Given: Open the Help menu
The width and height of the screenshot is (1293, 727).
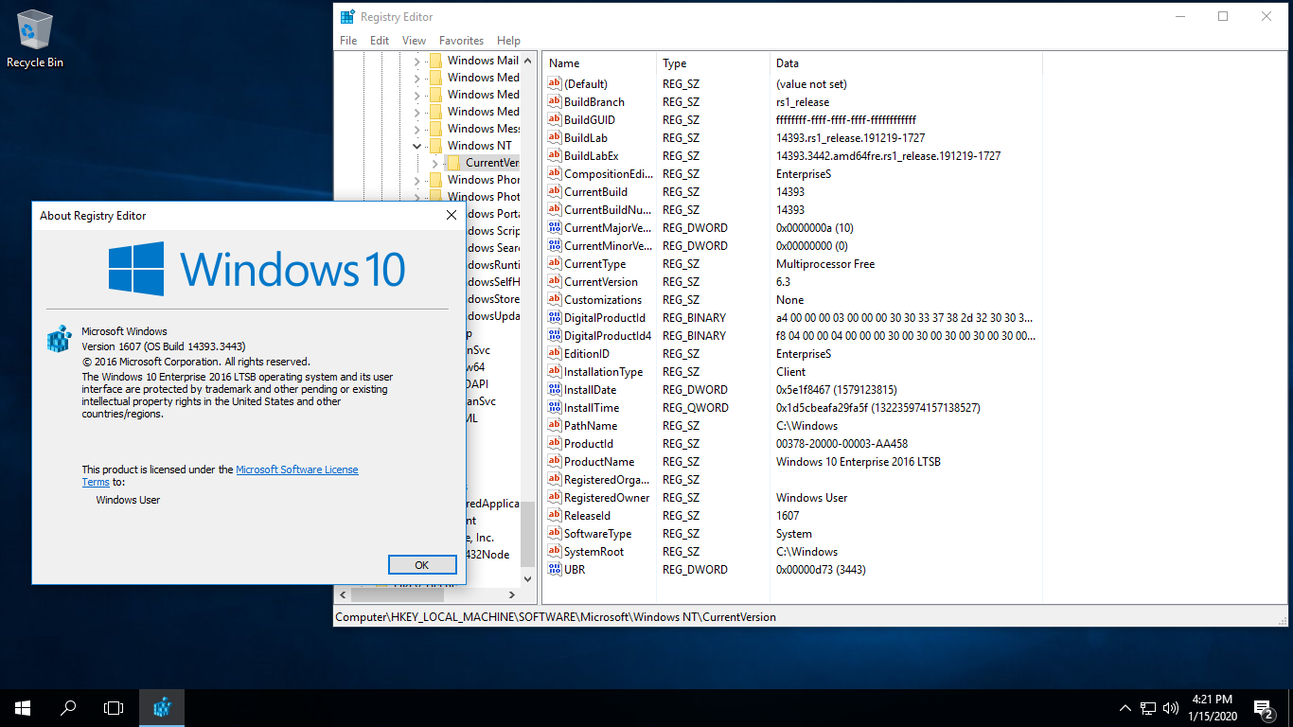Looking at the screenshot, I should (508, 41).
